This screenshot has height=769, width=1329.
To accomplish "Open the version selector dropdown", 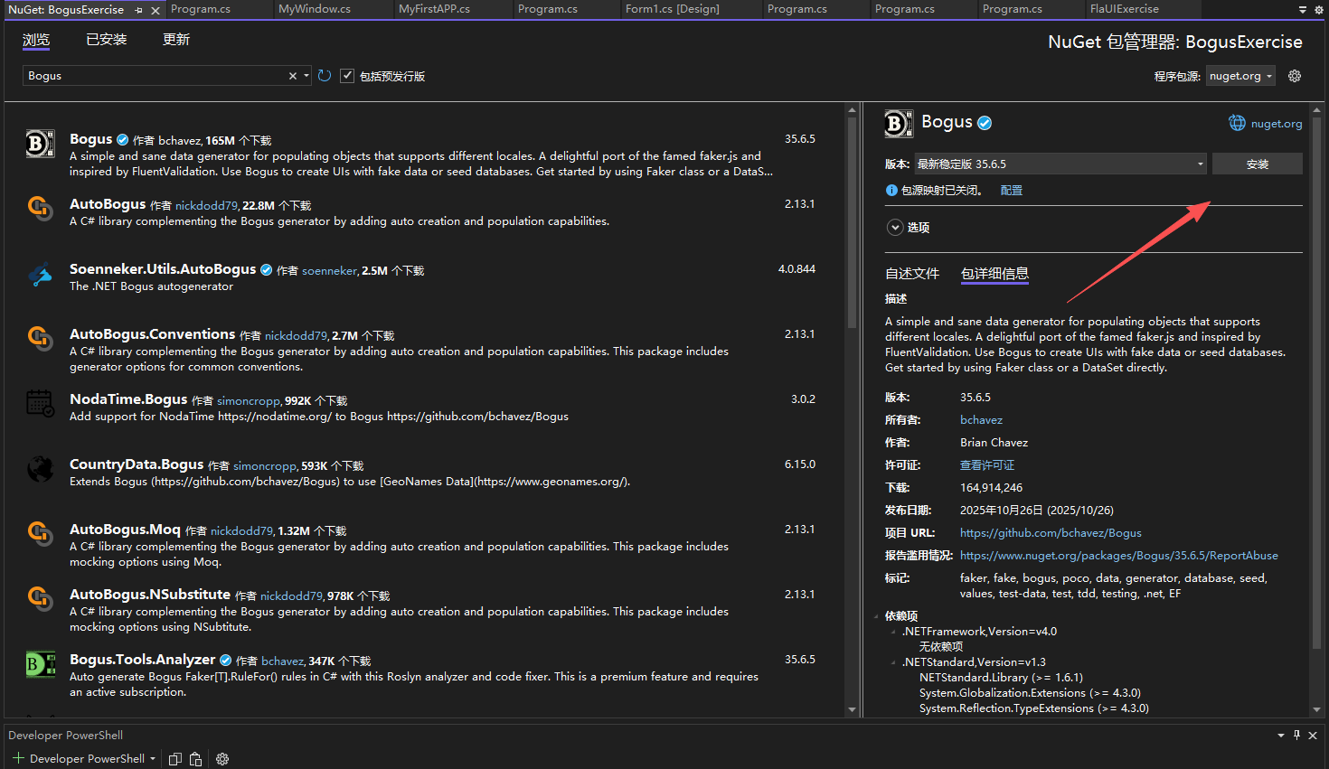I will [x=1060, y=164].
